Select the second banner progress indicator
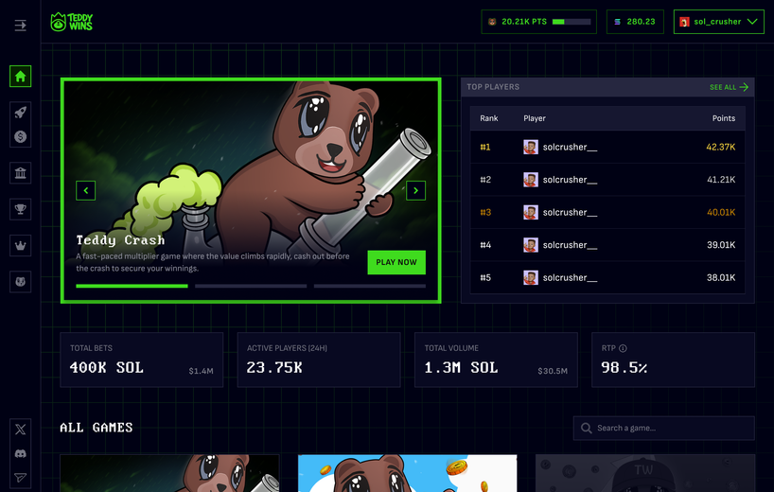This screenshot has width=774, height=492. tap(251, 286)
